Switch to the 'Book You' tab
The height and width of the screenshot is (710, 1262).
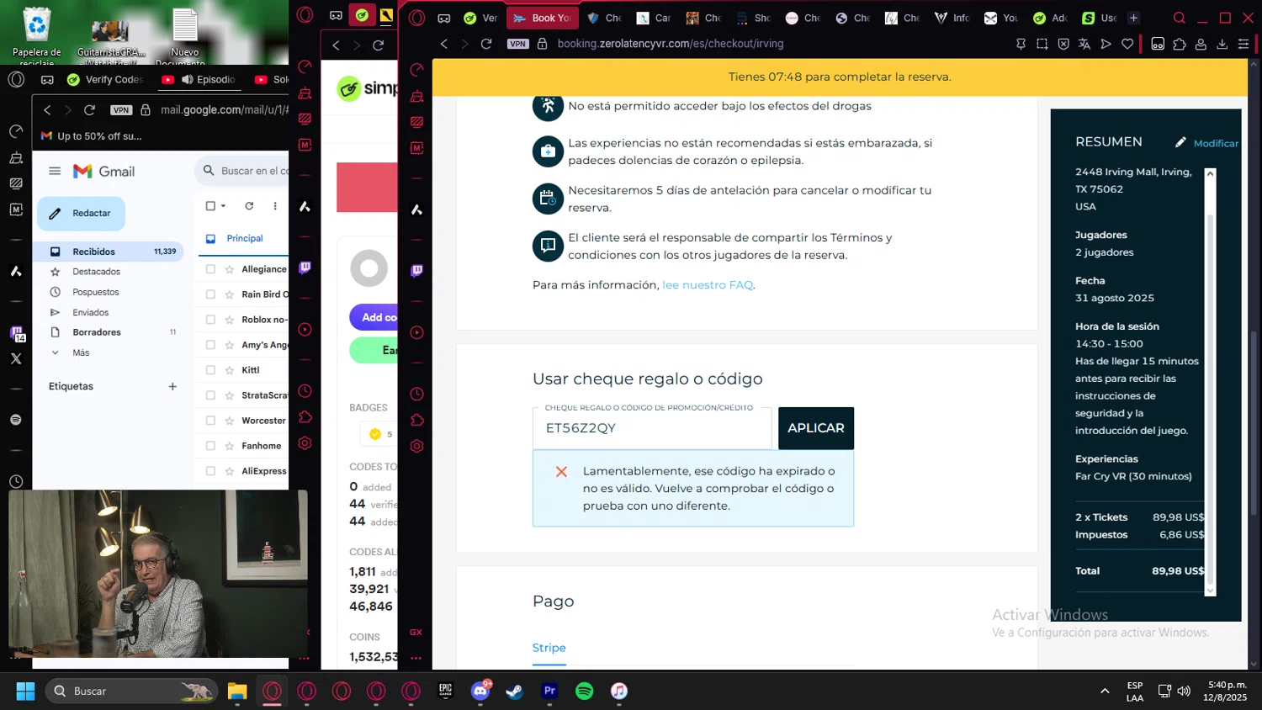543,18
